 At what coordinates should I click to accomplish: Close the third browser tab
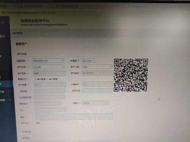(87, 6)
